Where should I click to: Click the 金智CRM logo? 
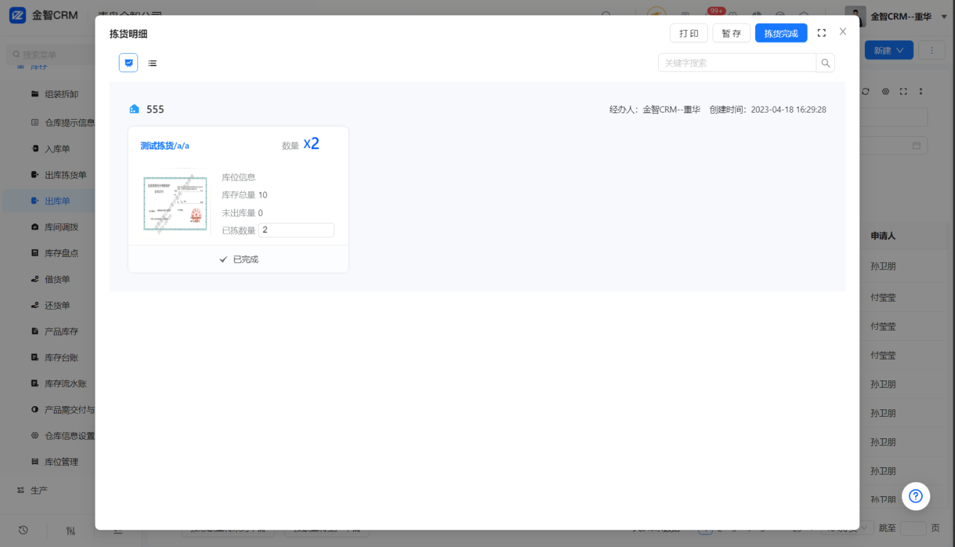(x=44, y=15)
